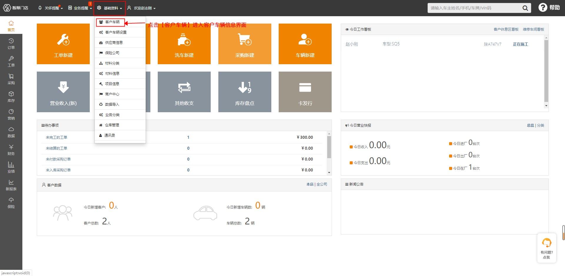Click the 采购新建 shopping cart tile
Screen dimensions: 565x276
(245, 44)
